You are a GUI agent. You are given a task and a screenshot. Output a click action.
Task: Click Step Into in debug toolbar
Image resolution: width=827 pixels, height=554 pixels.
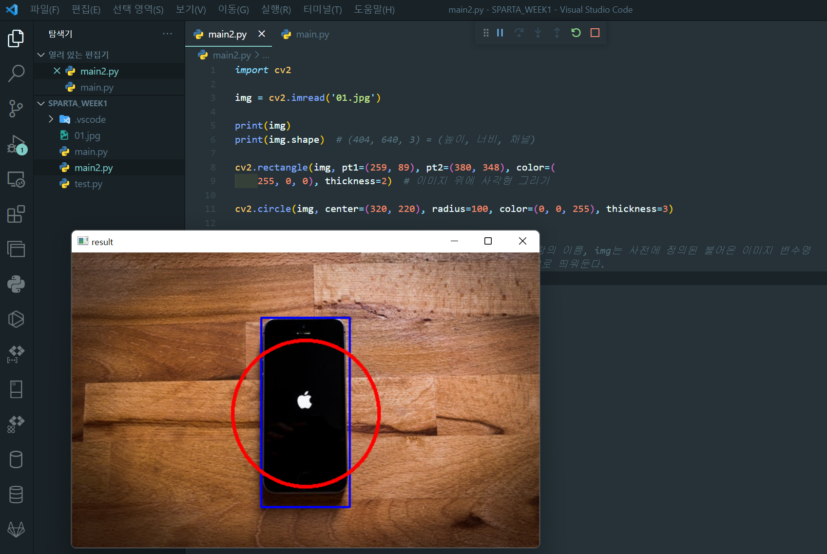(x=538, y=33)
